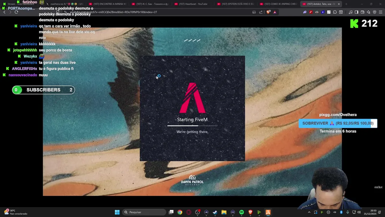Open the Windows Start menu

coord(117,212)
